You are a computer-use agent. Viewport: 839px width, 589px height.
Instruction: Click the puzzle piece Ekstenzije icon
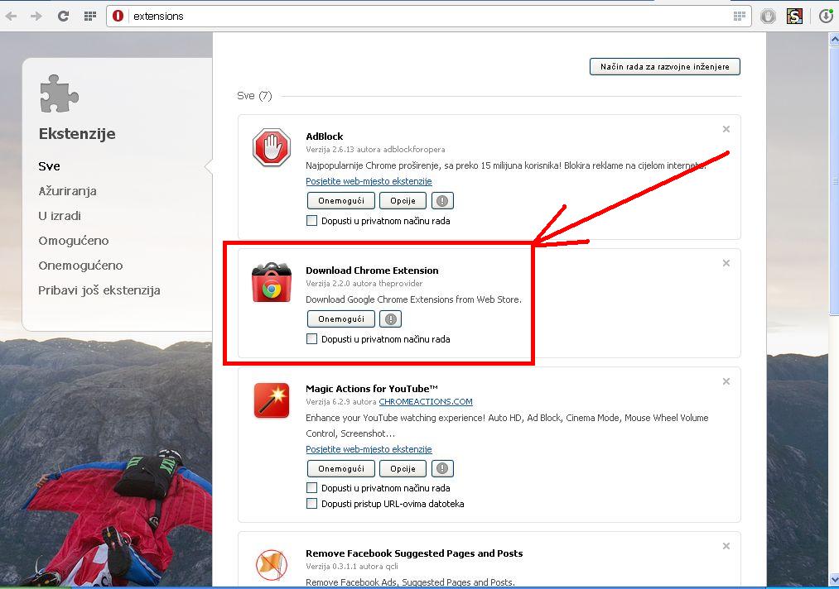59,93
